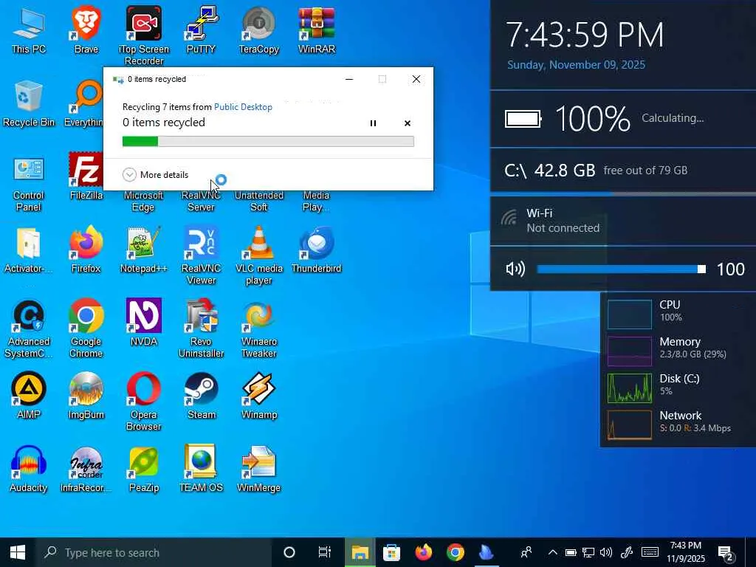Screen dimensions: 756x567
Task: Select the TEAM OS icon
Action: 201,469
